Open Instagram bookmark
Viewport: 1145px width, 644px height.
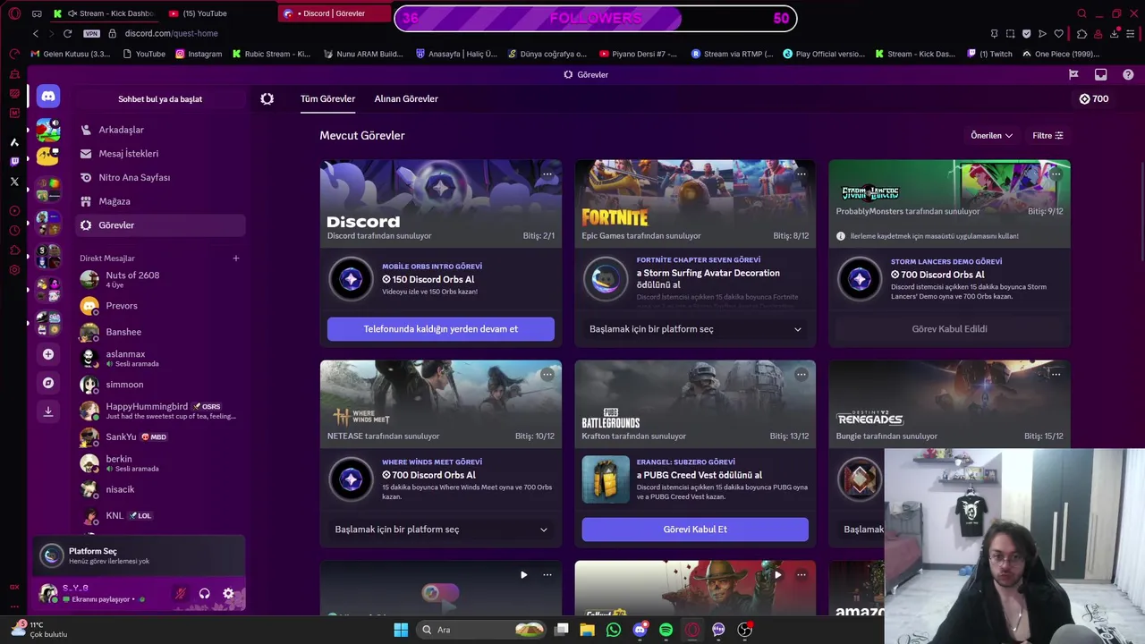point(199,54)
